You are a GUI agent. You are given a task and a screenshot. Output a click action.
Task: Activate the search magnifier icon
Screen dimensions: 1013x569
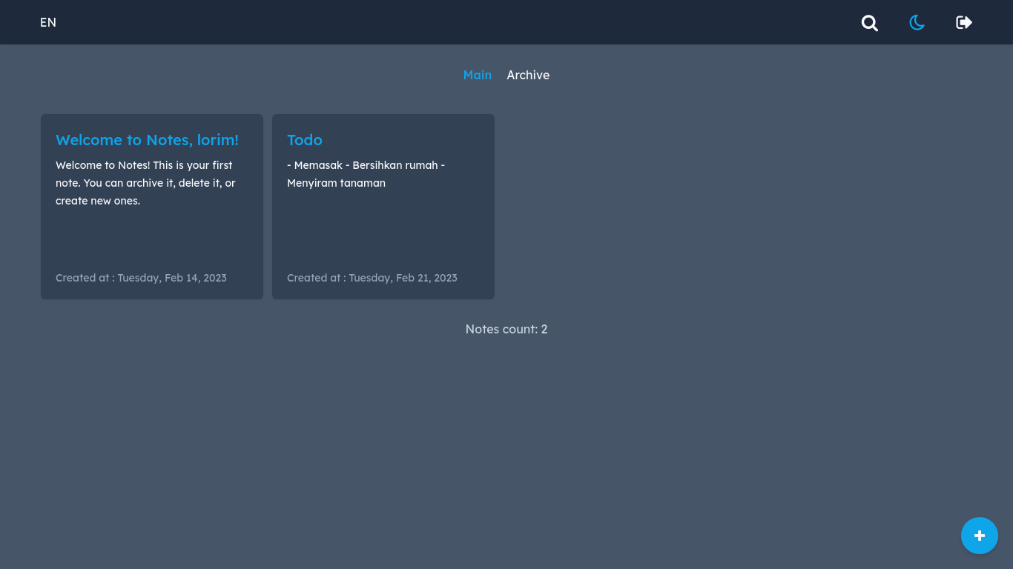869,22
